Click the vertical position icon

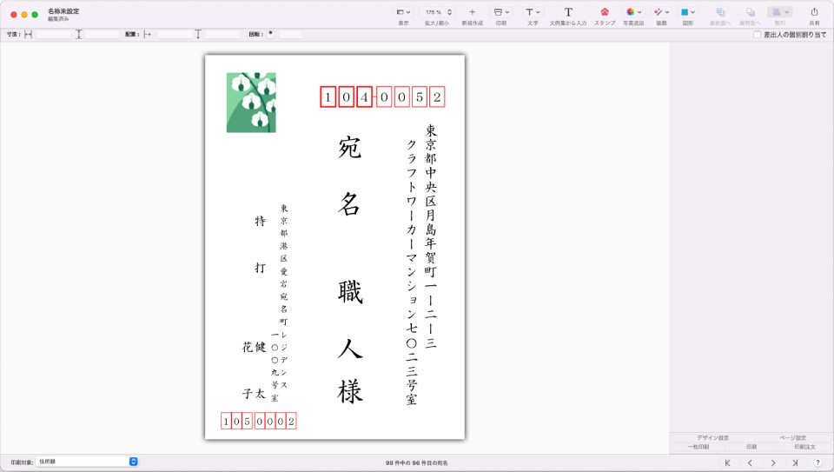pos(198,35)
